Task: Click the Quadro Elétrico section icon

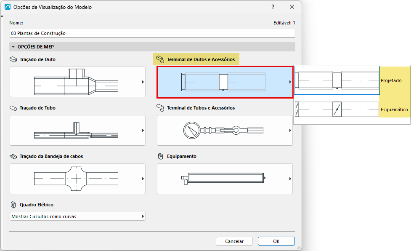Action: tap(13, 205)
